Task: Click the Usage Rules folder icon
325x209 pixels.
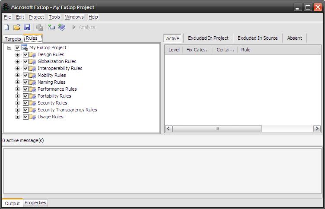Action: (32, 117)
